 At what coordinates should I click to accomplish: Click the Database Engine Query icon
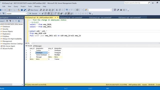point(41,10)
